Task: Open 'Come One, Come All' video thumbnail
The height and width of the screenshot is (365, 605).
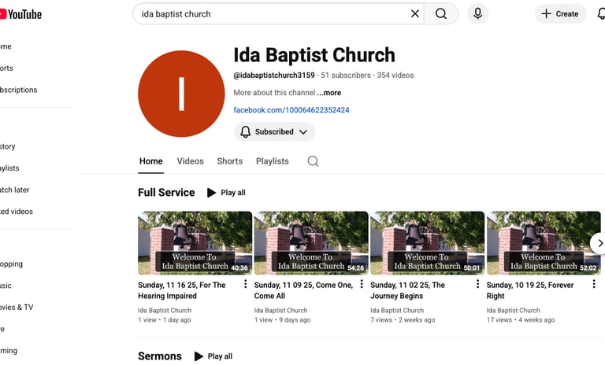Action: tap(311, 242)
